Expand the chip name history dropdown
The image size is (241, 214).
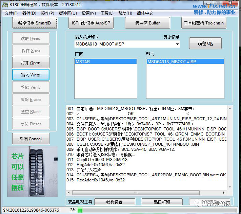point(177,44)
